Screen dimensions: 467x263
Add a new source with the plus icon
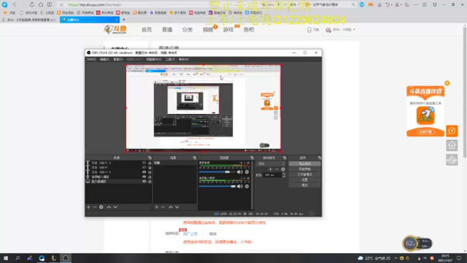(x=89, y=207)
